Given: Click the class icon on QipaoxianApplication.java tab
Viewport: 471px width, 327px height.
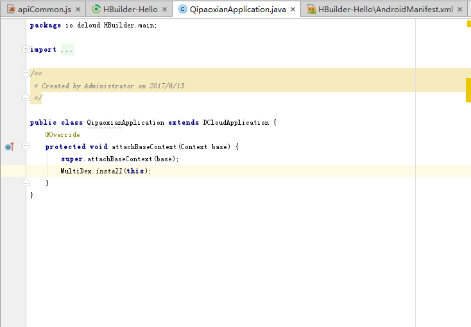Looking at the screenshot, I should pyautogui.click(x=182, y=10).
